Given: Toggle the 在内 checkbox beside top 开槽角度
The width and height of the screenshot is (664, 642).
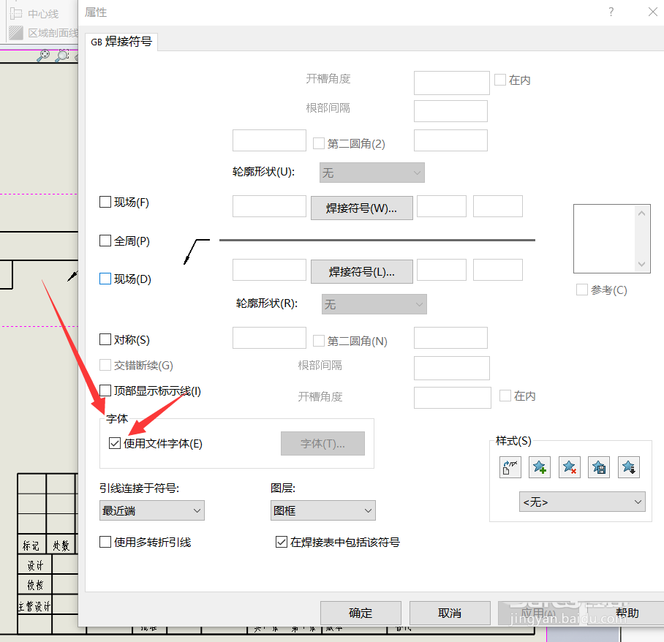Looking at the screenshot, I should (500, 80).
